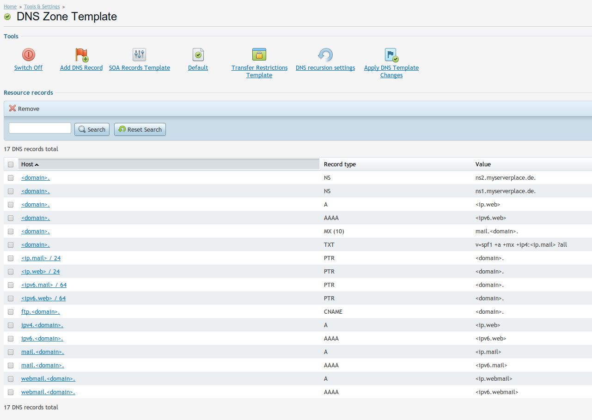
Task: Click the Search button
Action: pyautogui.click(x=92, y=129)
